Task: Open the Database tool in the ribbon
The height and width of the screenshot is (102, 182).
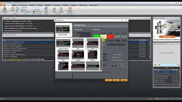Action: [x=13, y=9]
